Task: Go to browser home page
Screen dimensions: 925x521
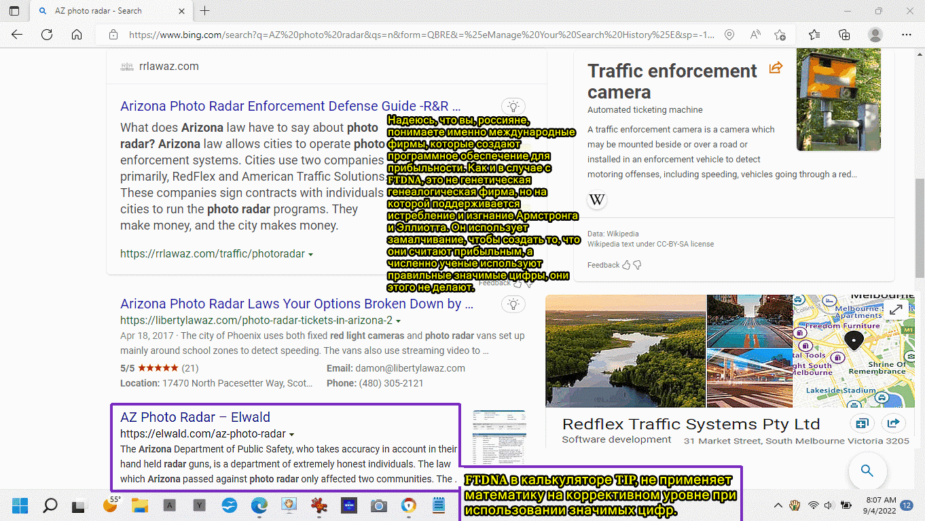Action: point(77,35)
